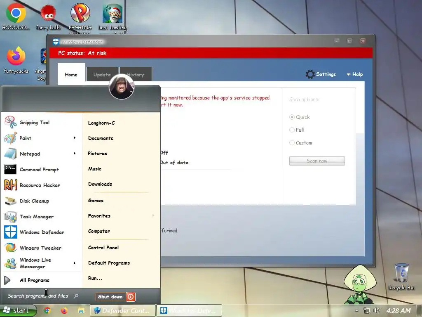
Task: Click the volume speaker tray icon
Action: 377,310
